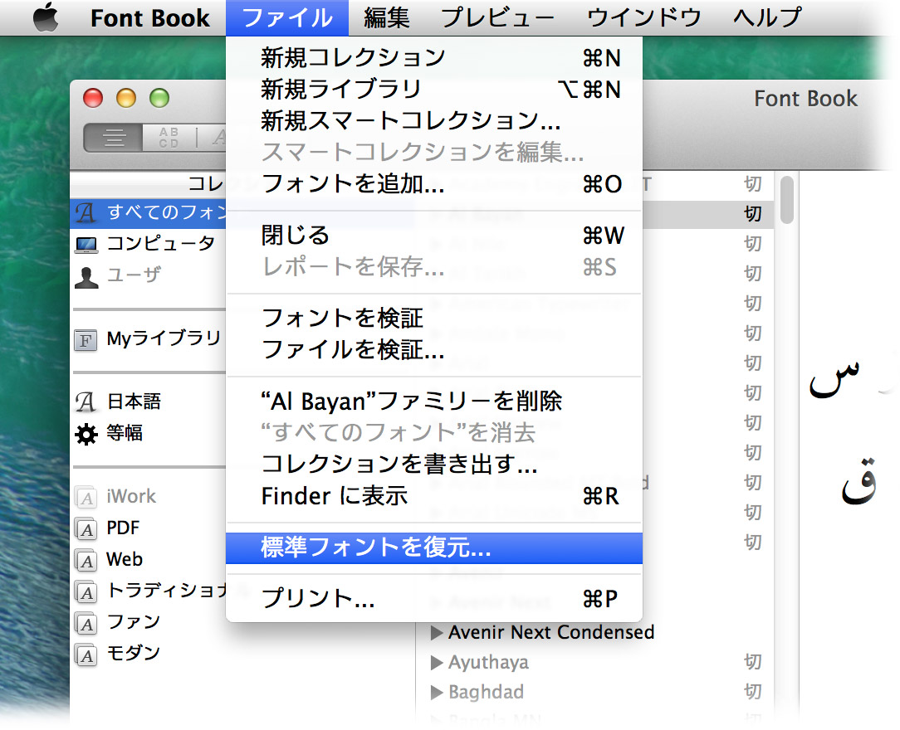Choose "Al Bayan"ファミリーを削除 menu item

click(x=434, y=401)
